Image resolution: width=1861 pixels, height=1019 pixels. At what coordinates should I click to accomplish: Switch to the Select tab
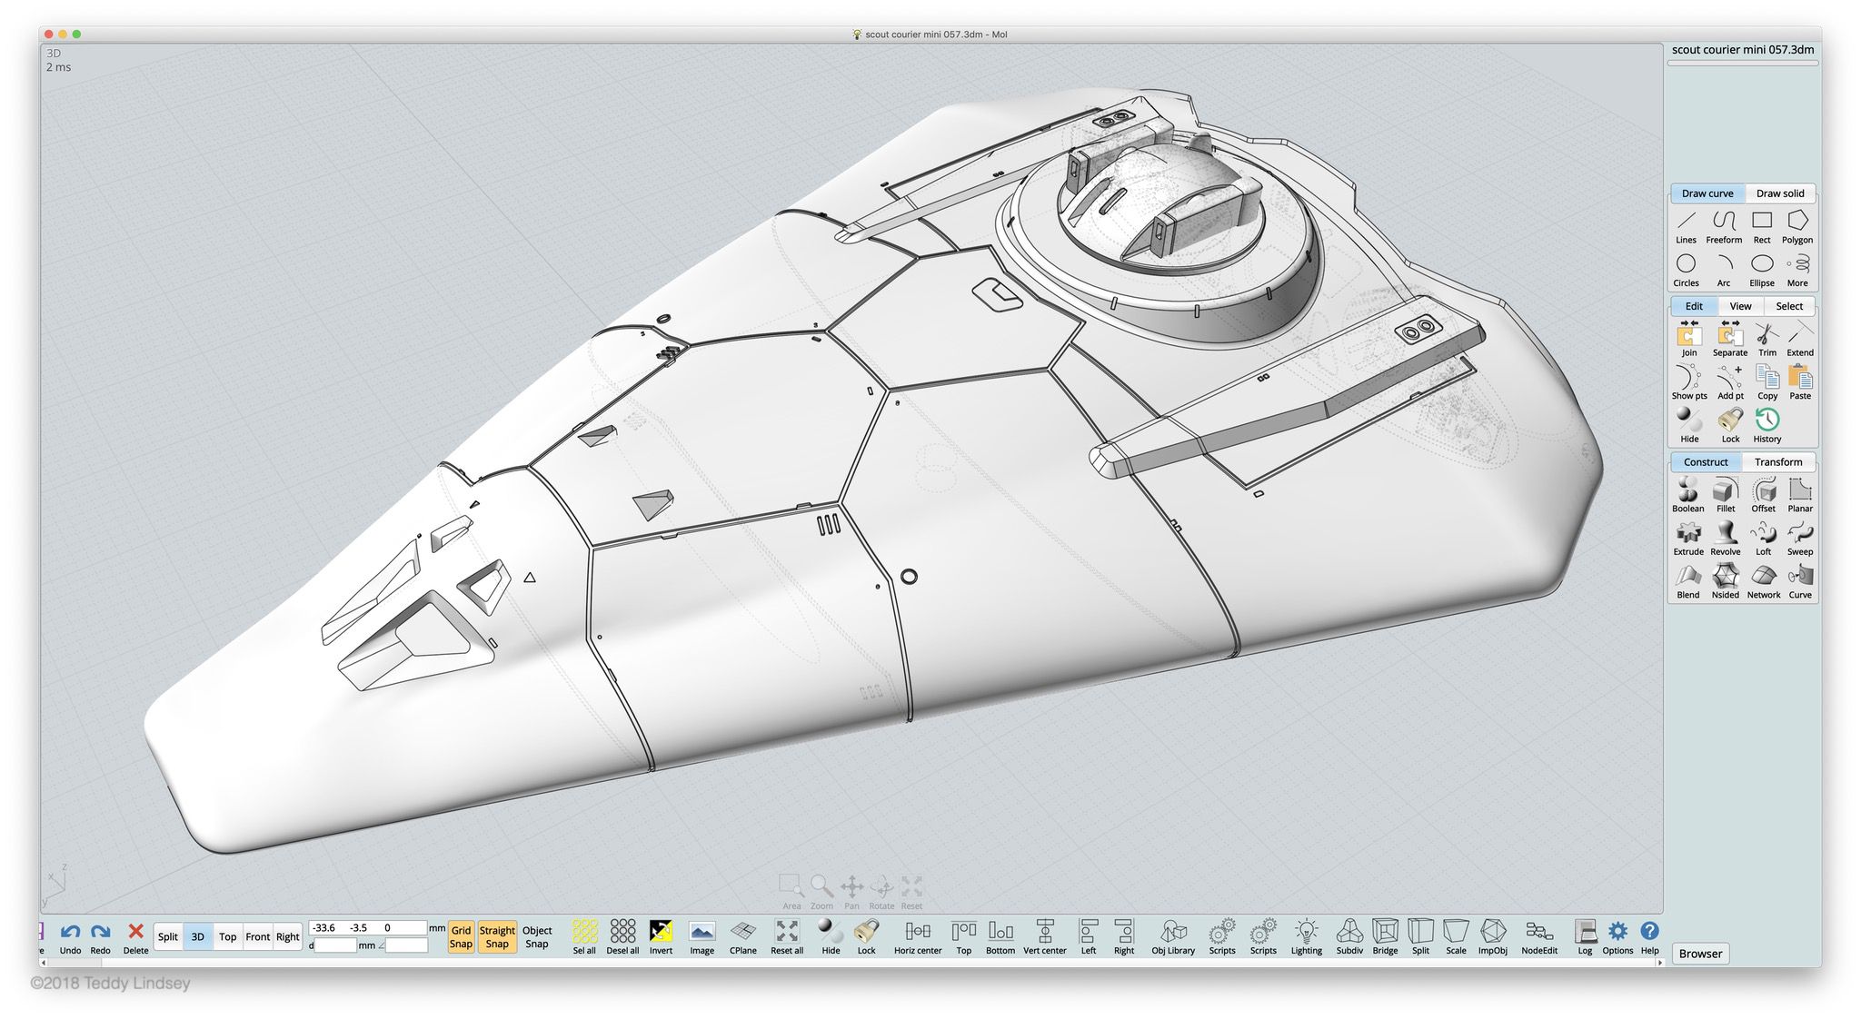(x=1789, y=306)
